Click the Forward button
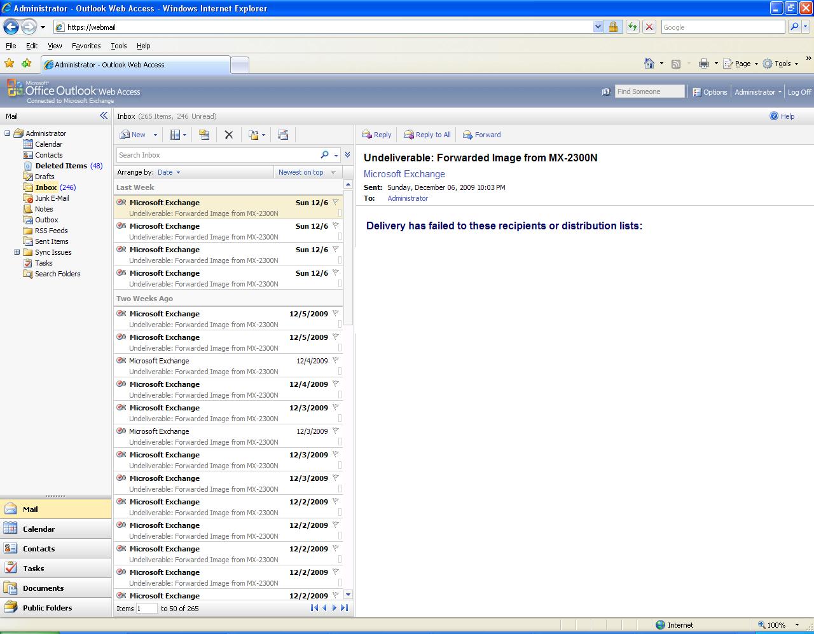Screen dimensions: 814x634 pos(481,135)
